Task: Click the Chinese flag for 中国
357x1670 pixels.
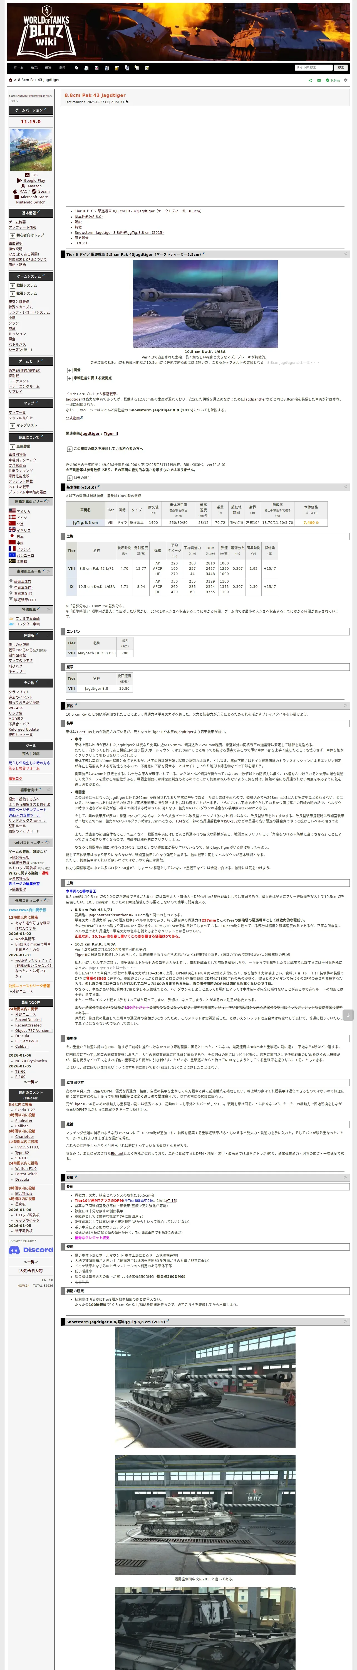Action: (12, 543)
